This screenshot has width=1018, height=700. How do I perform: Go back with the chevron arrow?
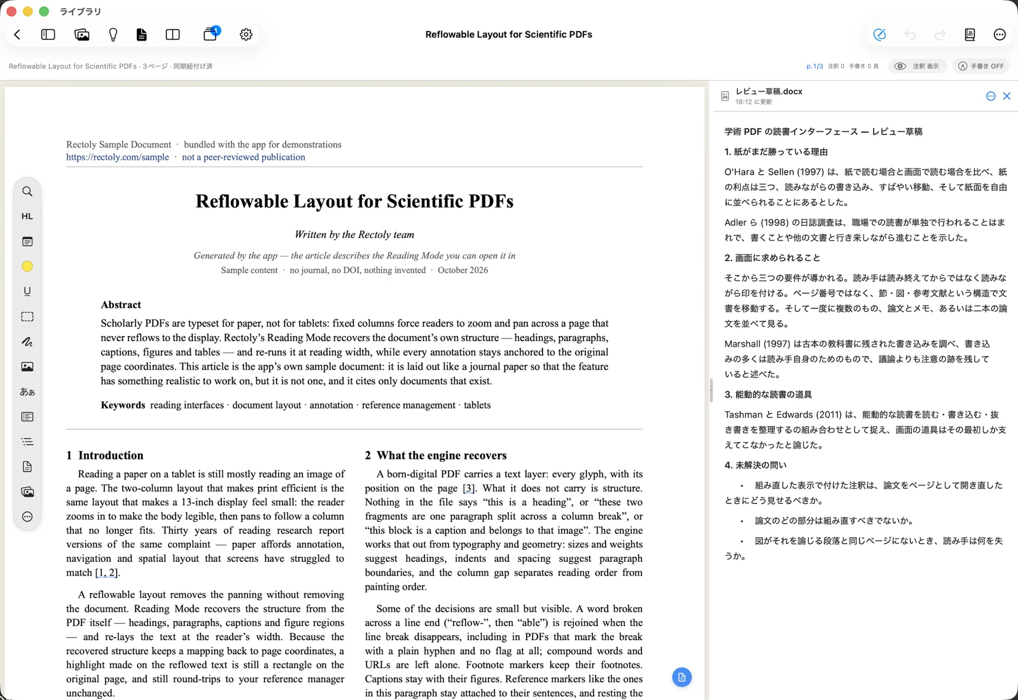coord(17,34)
